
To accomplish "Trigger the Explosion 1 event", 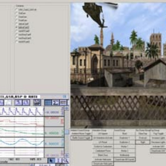I will pos(124,138).
